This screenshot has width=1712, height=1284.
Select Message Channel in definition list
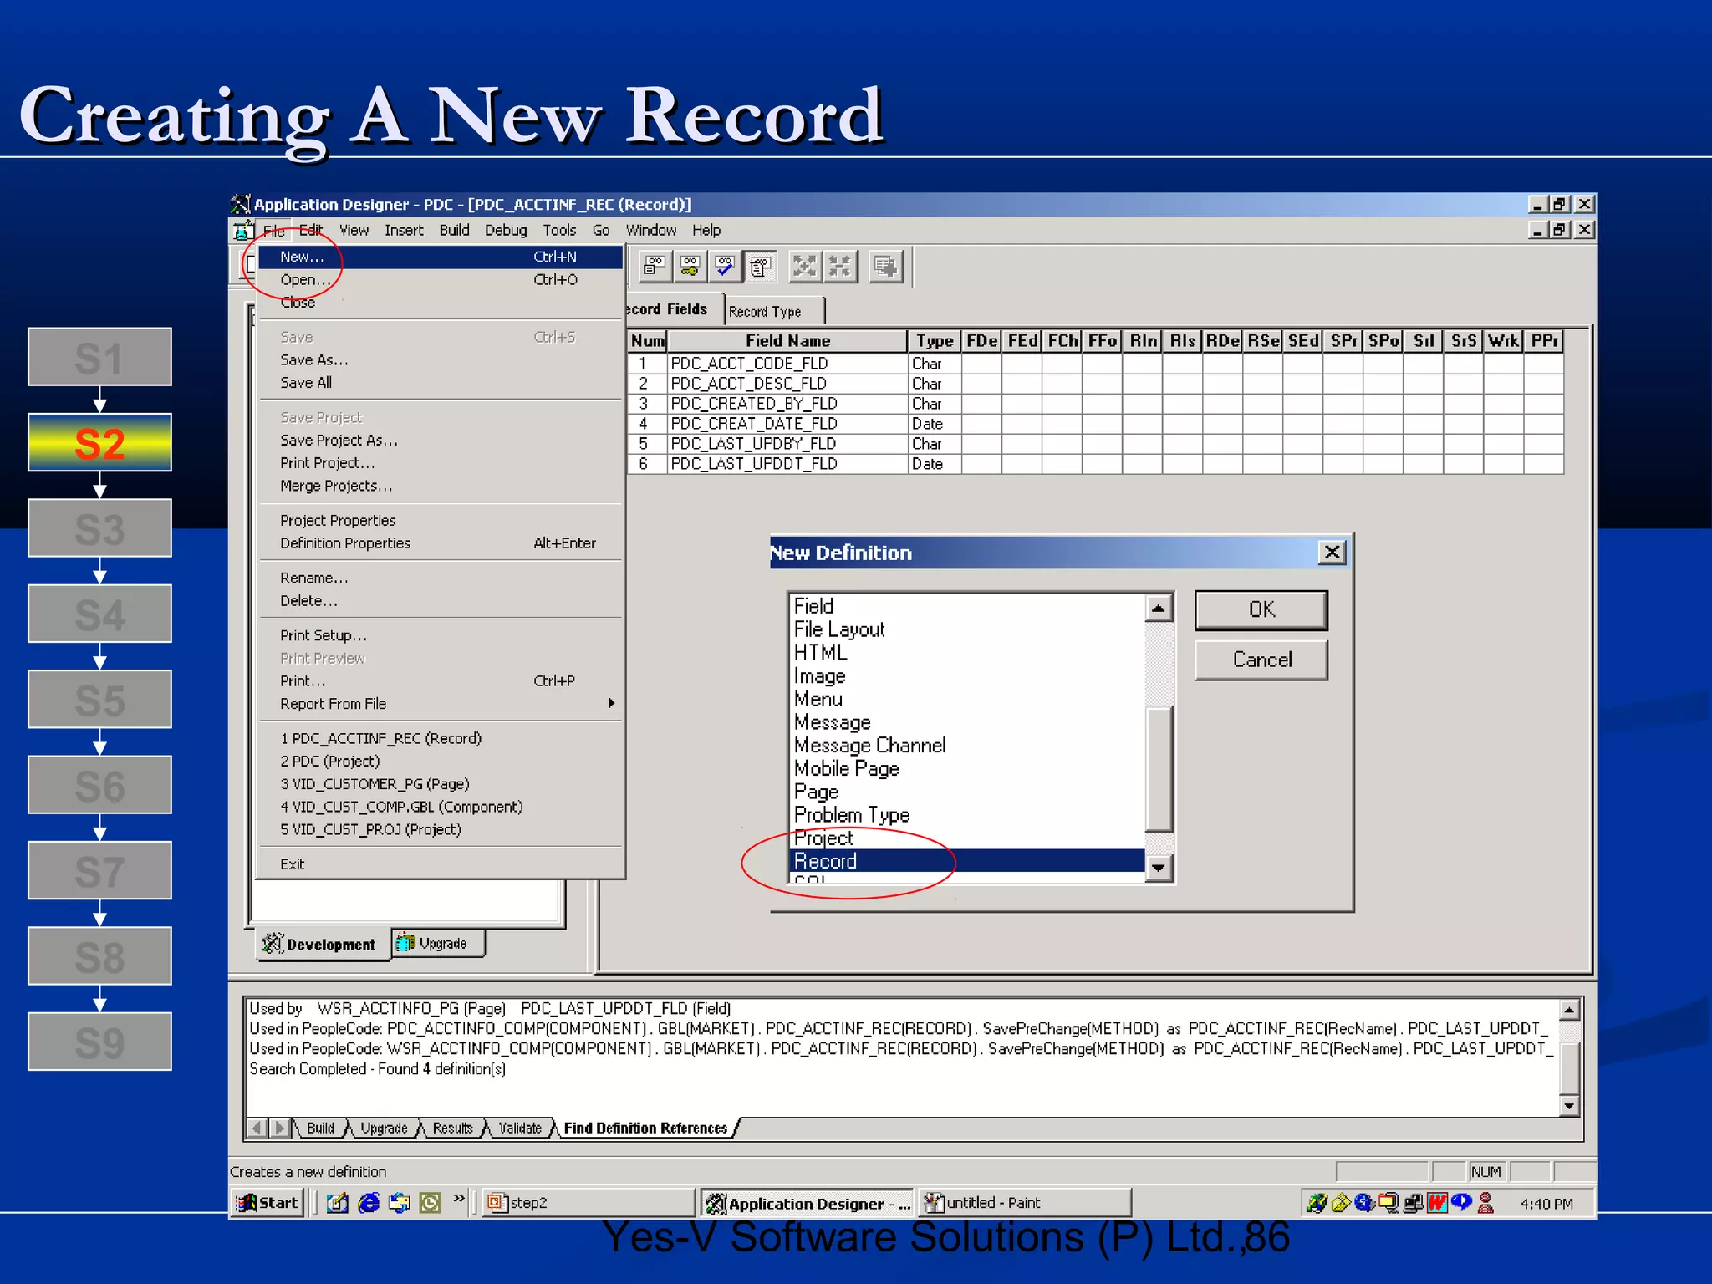click(966, 746)
